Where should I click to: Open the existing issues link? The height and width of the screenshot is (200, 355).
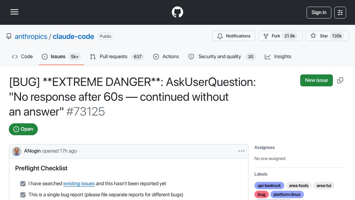[x=79, y=183]
